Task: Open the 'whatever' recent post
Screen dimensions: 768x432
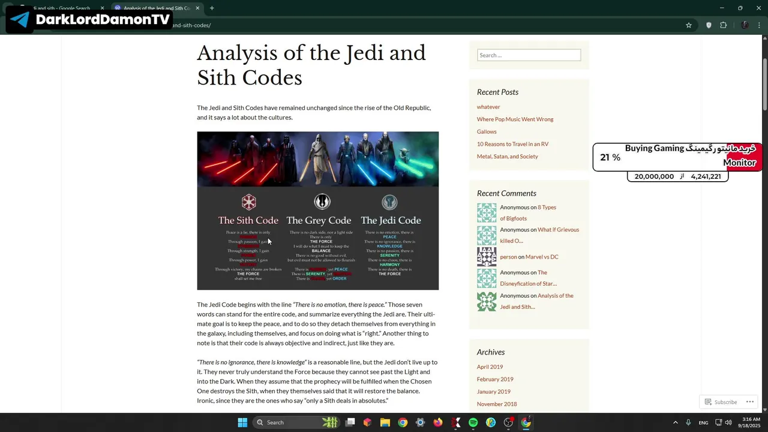Action: 488,107
